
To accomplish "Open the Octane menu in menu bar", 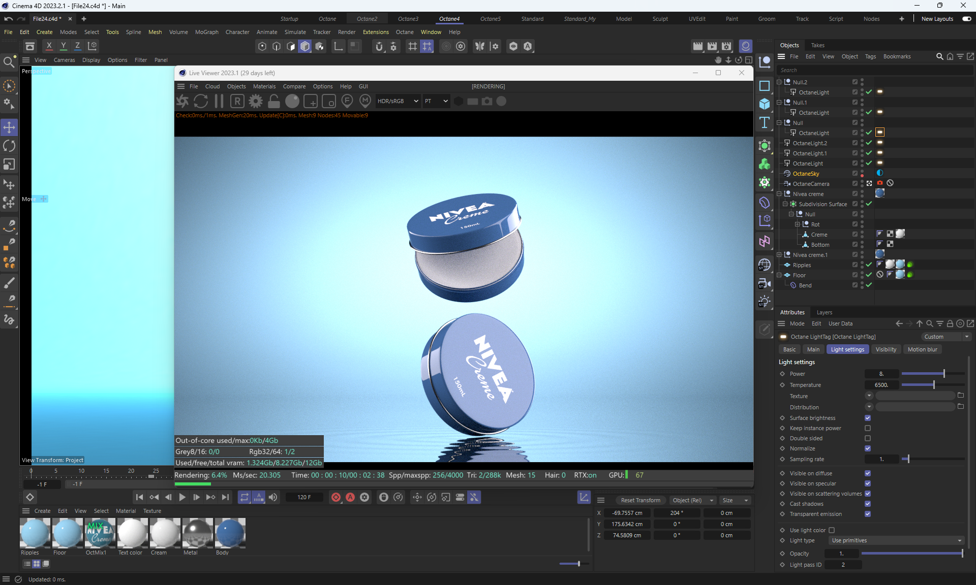I will click(405, 32).
